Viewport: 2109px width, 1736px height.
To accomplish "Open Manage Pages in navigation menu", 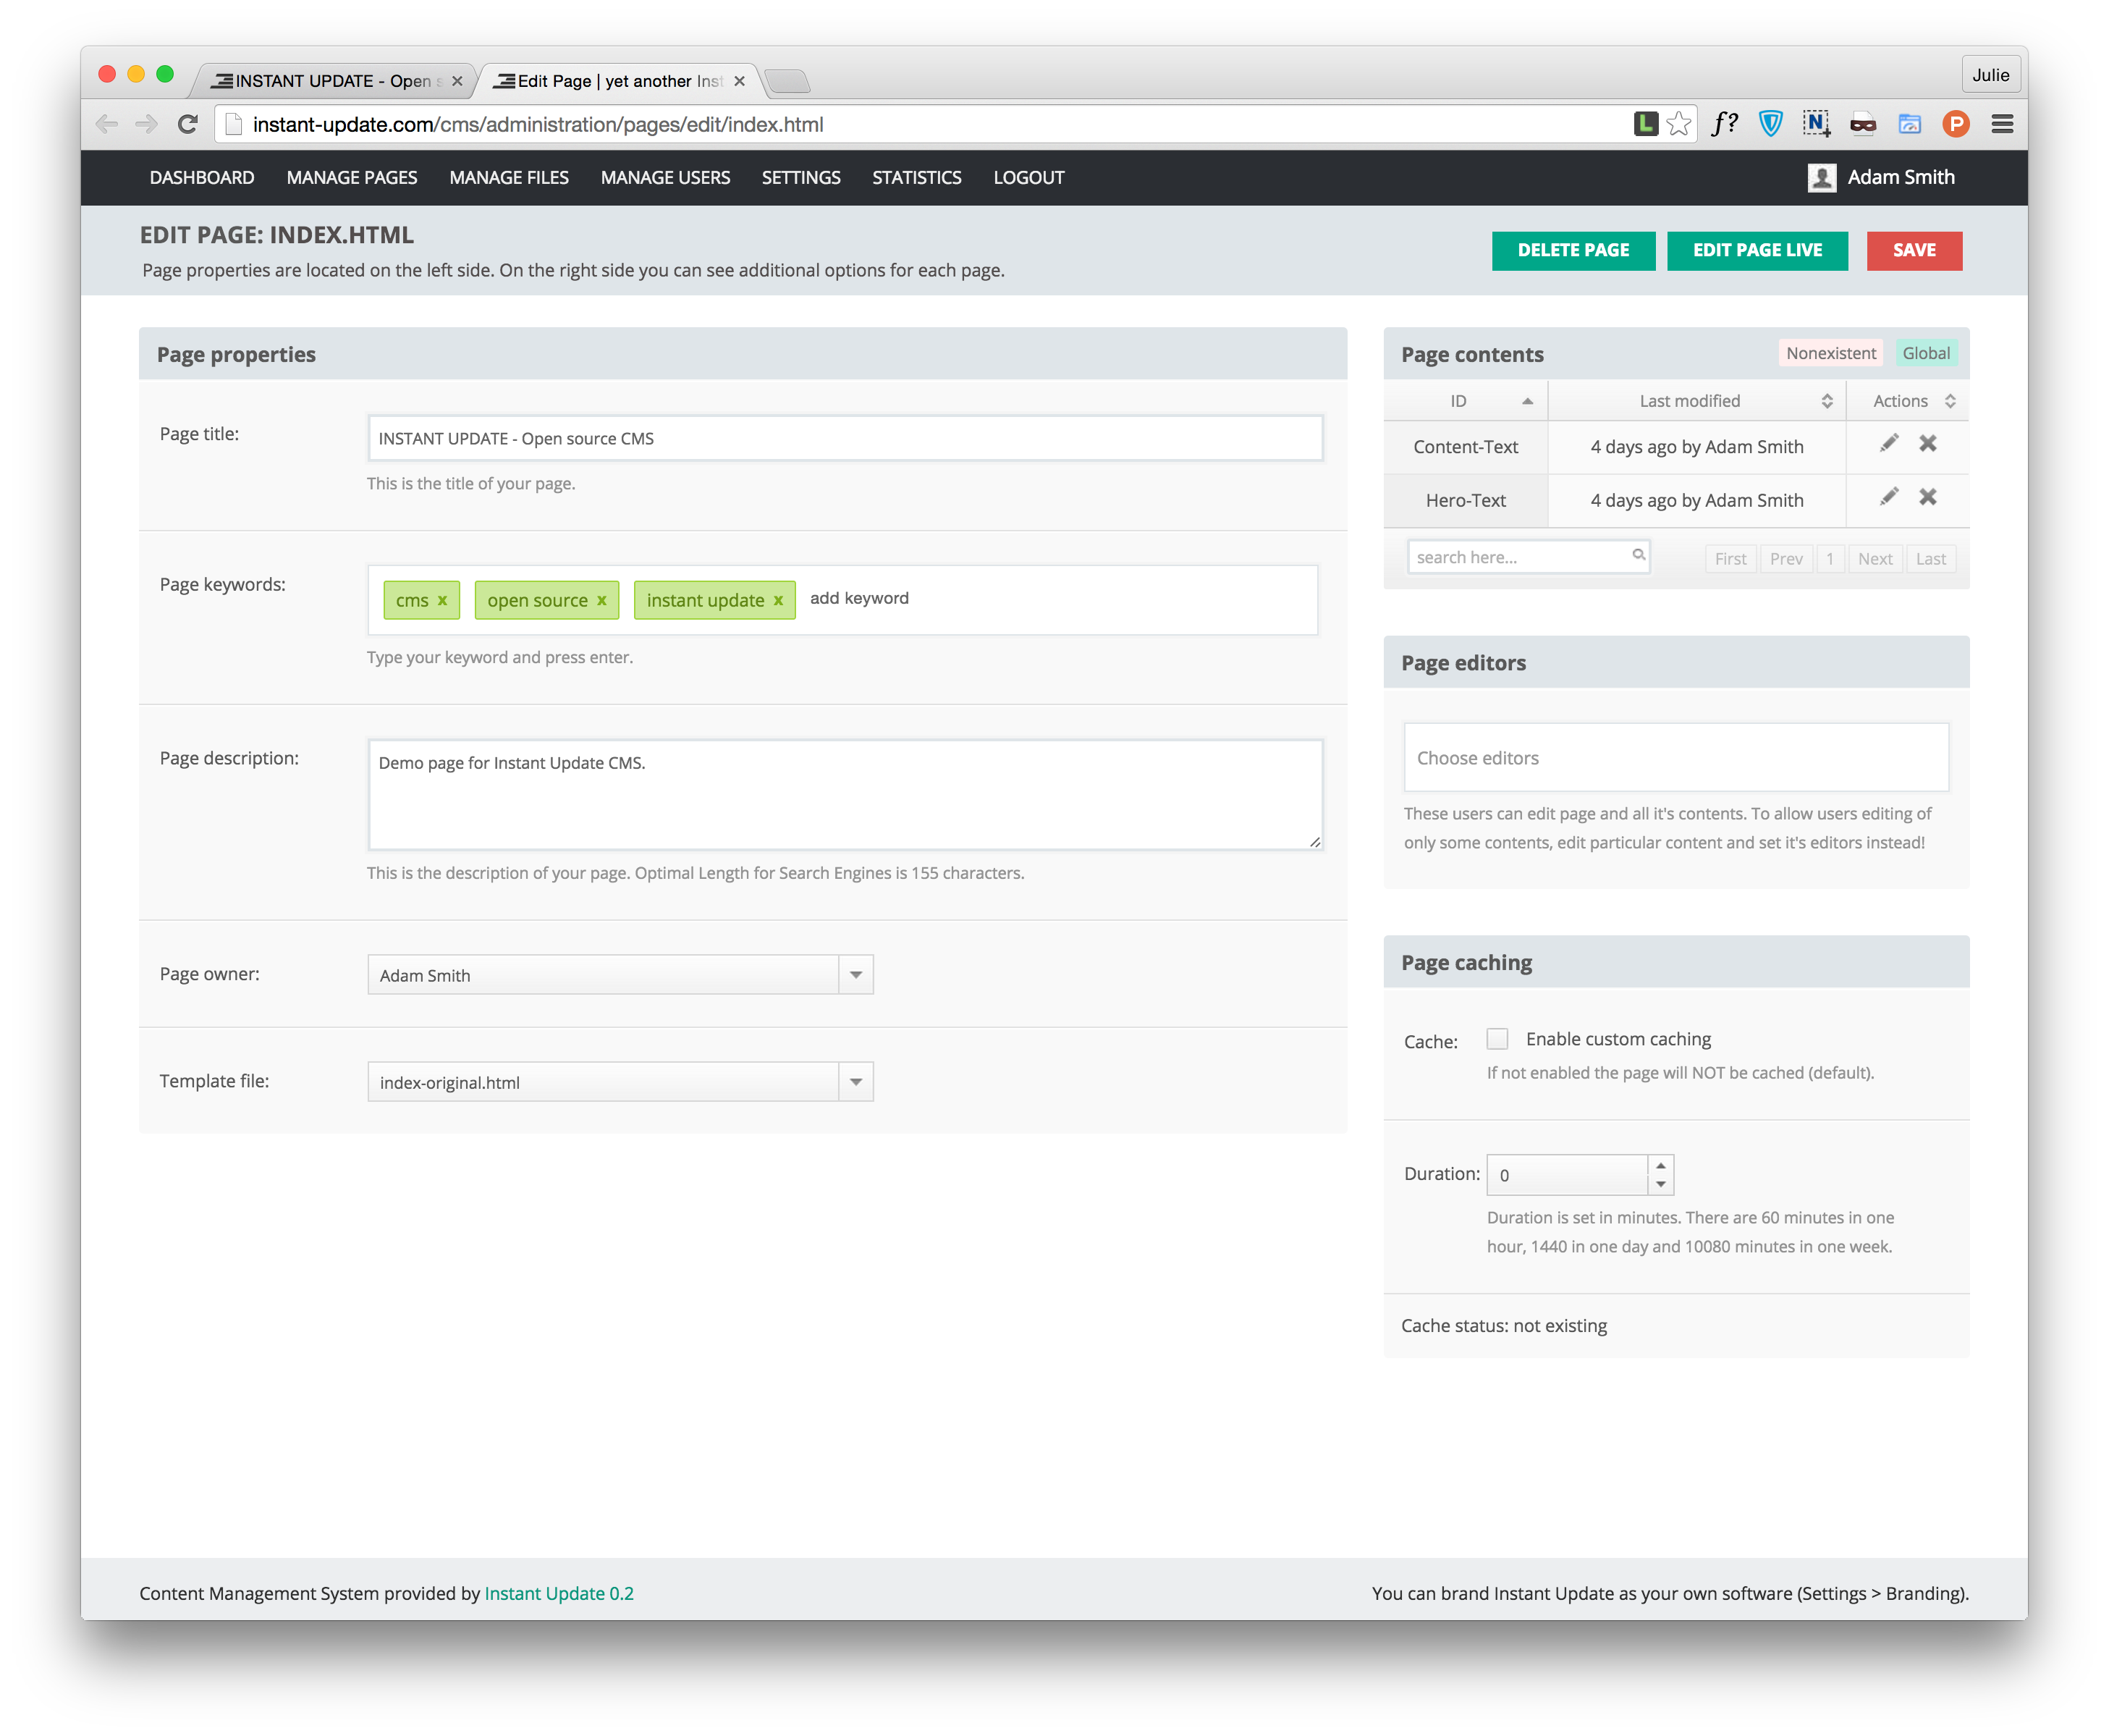I will click(352, 178).
